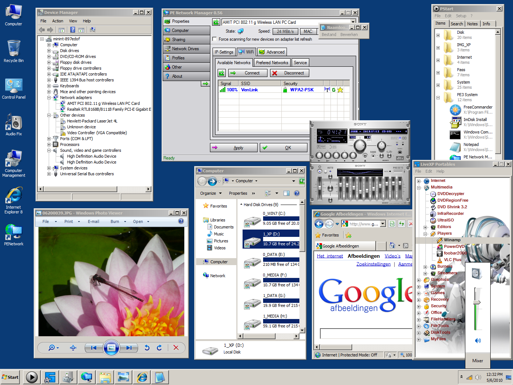The image size is (513, 385).
Task: Play slide show in Windows Photo Viewer
Action: tap(111, 348)
